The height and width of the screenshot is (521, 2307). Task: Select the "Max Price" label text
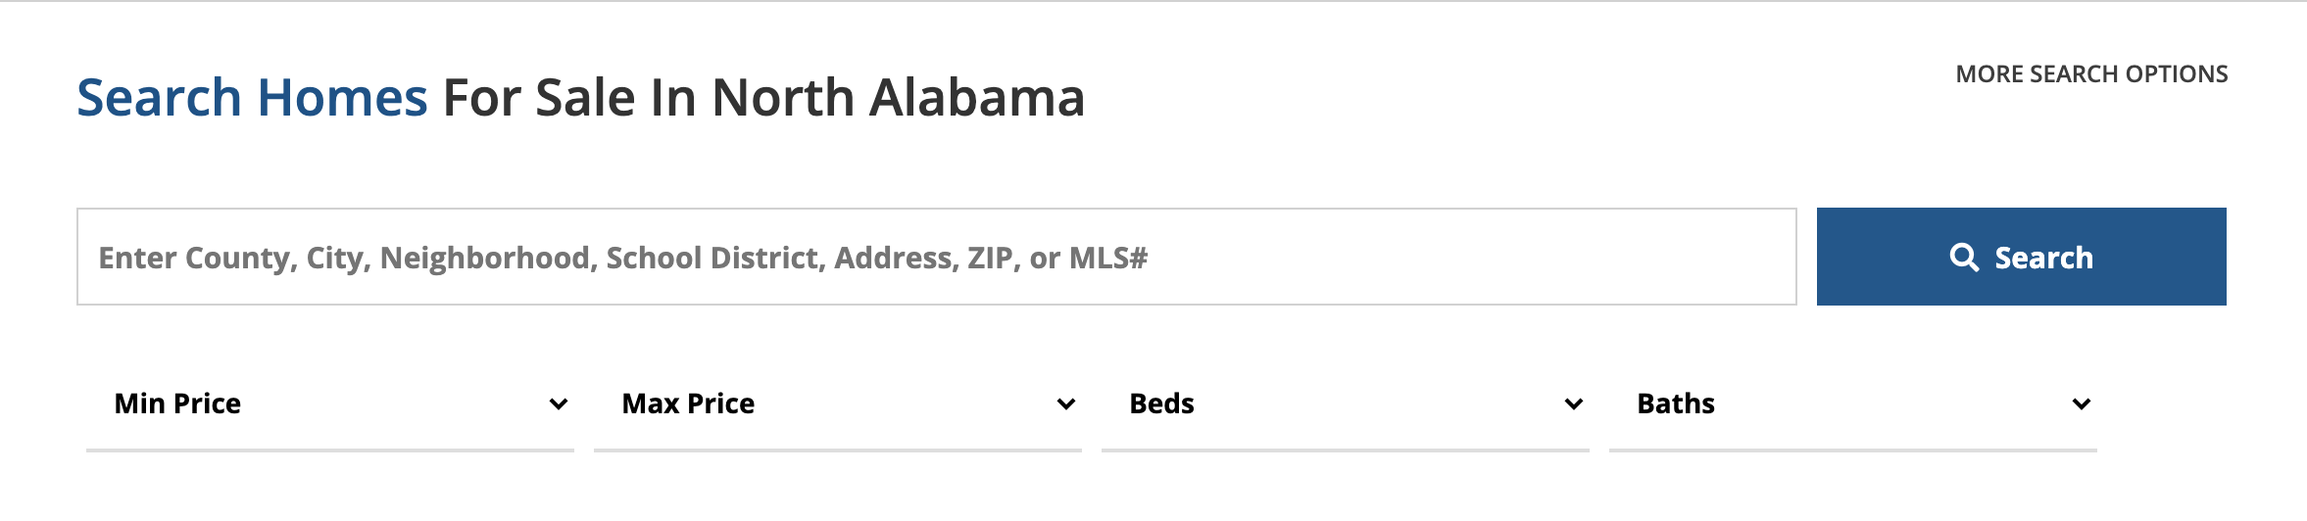coord(688,404)
